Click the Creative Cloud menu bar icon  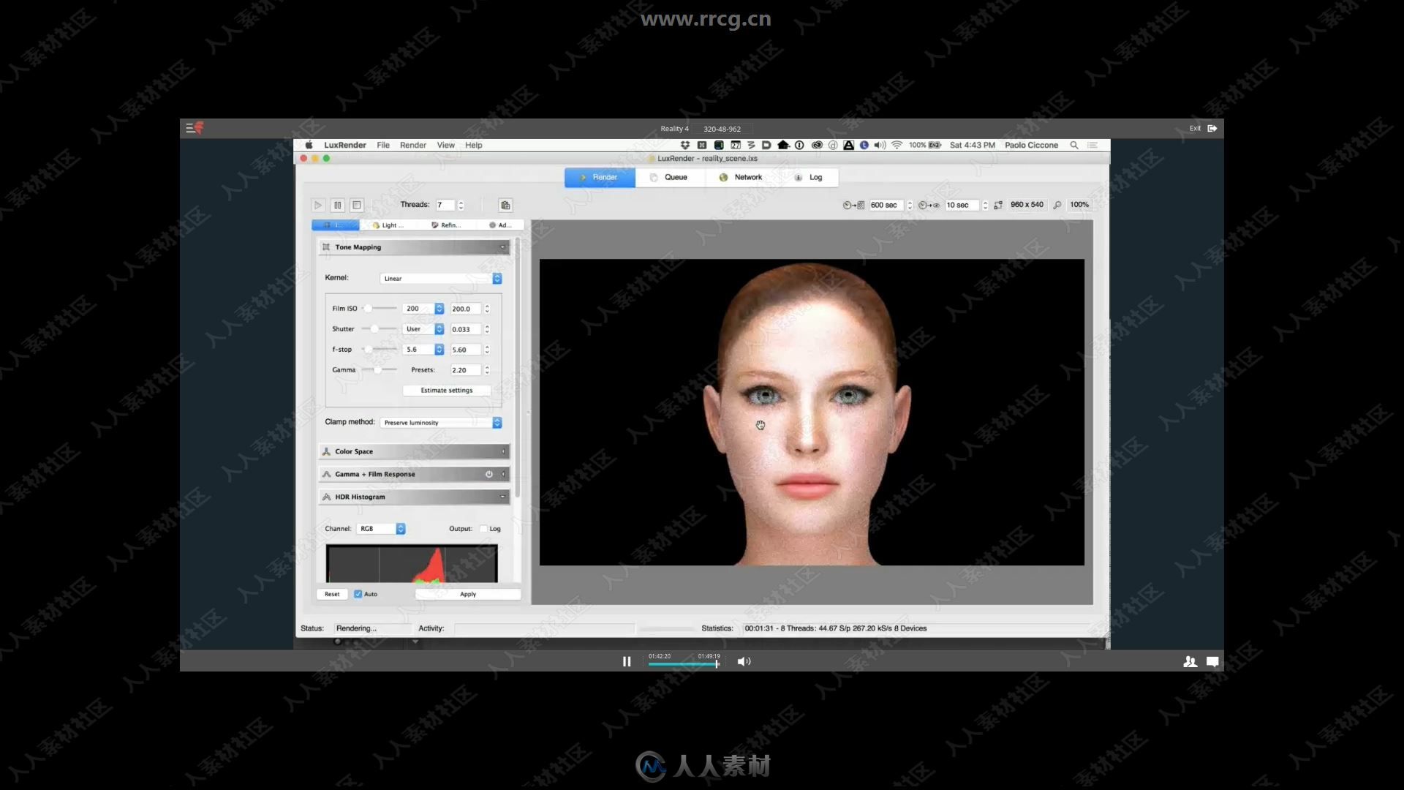click(x=818, y=145)
